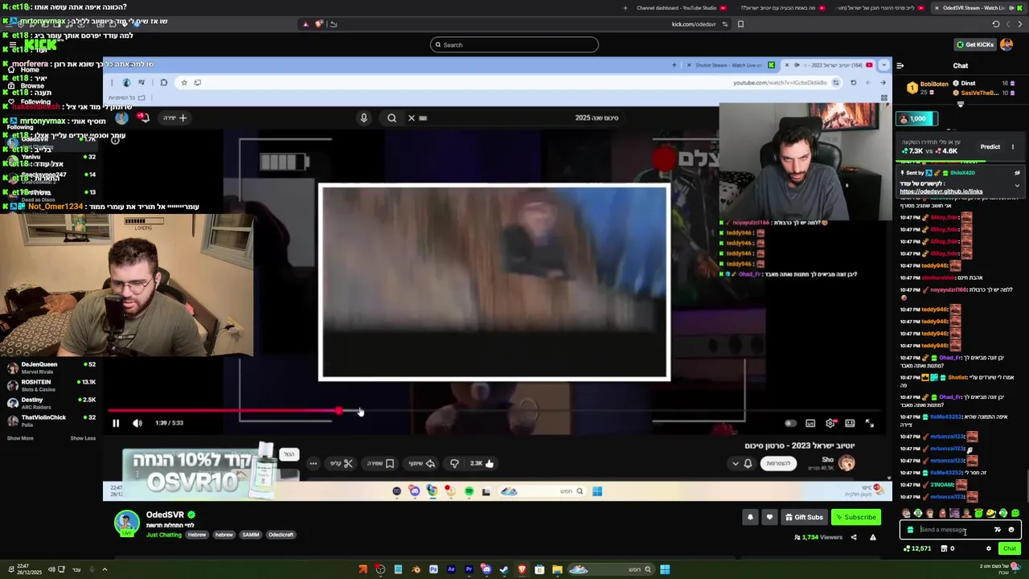Reload the outer browser page
Screen dimensions: 1029x579
[x=996, y=24]
